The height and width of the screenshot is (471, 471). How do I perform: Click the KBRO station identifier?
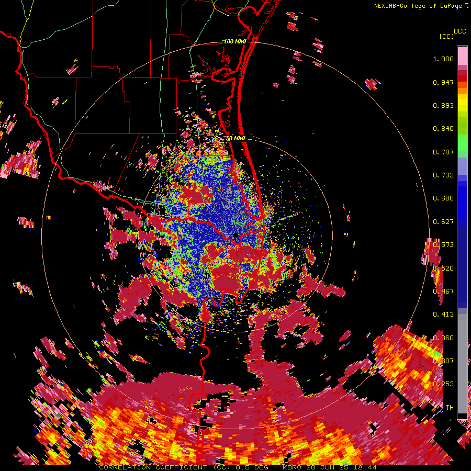click(x=292, y=467)
